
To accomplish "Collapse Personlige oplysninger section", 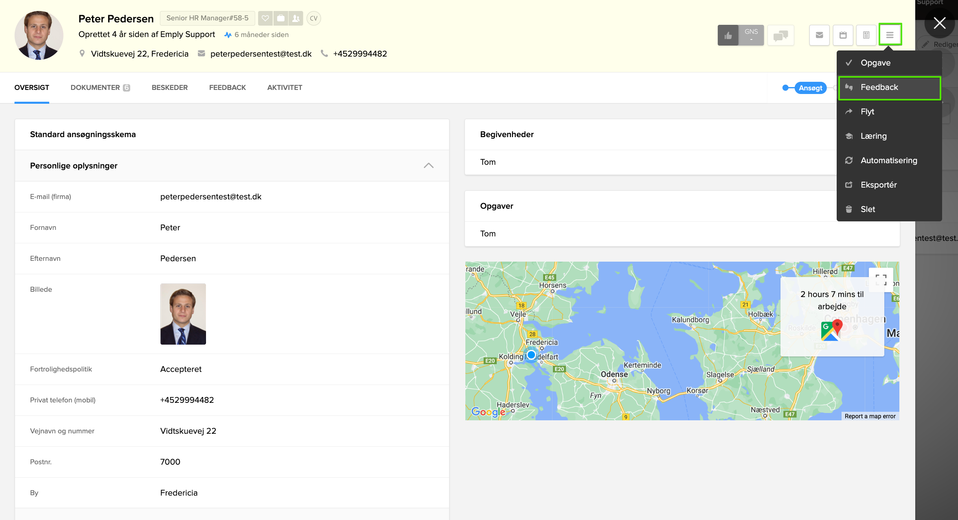I will (x=428, y=166).
